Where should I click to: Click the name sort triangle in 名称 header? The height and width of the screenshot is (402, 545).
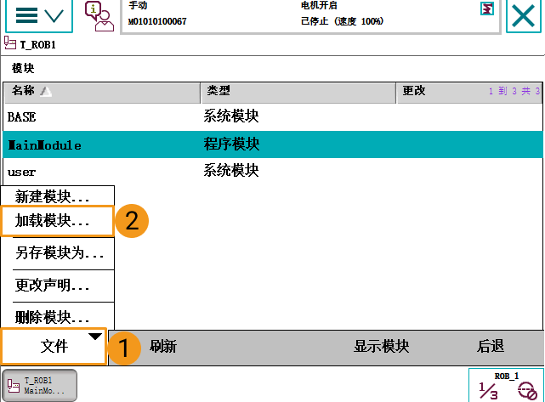pyautogui.click(x=46, y=92)
